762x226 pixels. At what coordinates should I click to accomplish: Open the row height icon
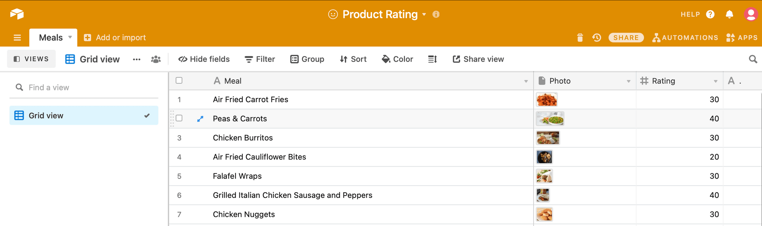coord(432,59)
